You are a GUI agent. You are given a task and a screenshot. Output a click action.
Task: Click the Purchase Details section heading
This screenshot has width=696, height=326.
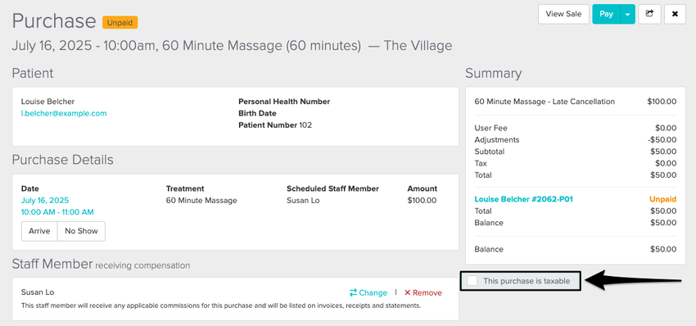pyautogui.click(x=62, y=160)
